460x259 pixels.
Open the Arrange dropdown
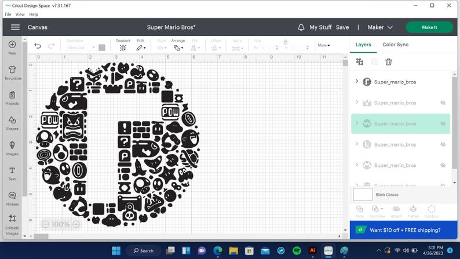click(178, 48)
